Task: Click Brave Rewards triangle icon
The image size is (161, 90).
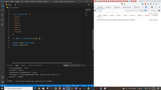Action: coord(124,4)
